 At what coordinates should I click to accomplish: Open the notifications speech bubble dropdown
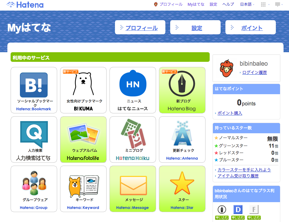tap(279, 4)
